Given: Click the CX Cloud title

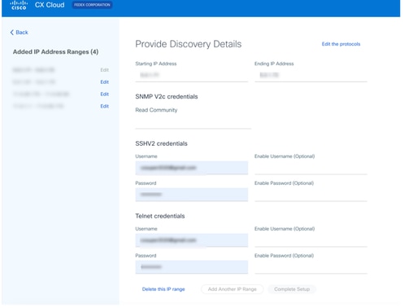Looking at the screenshot, I should coord(50,5).
